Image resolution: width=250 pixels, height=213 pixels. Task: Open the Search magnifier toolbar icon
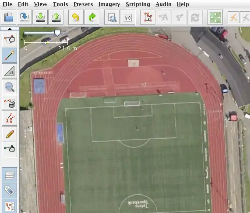[x=112, y=17]
